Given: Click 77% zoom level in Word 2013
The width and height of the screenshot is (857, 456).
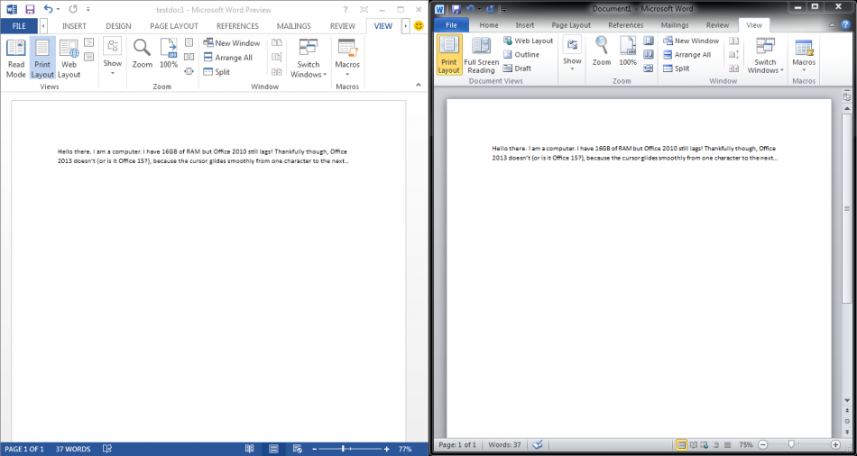Looking at the screenshot, I should tap(405, 449).
